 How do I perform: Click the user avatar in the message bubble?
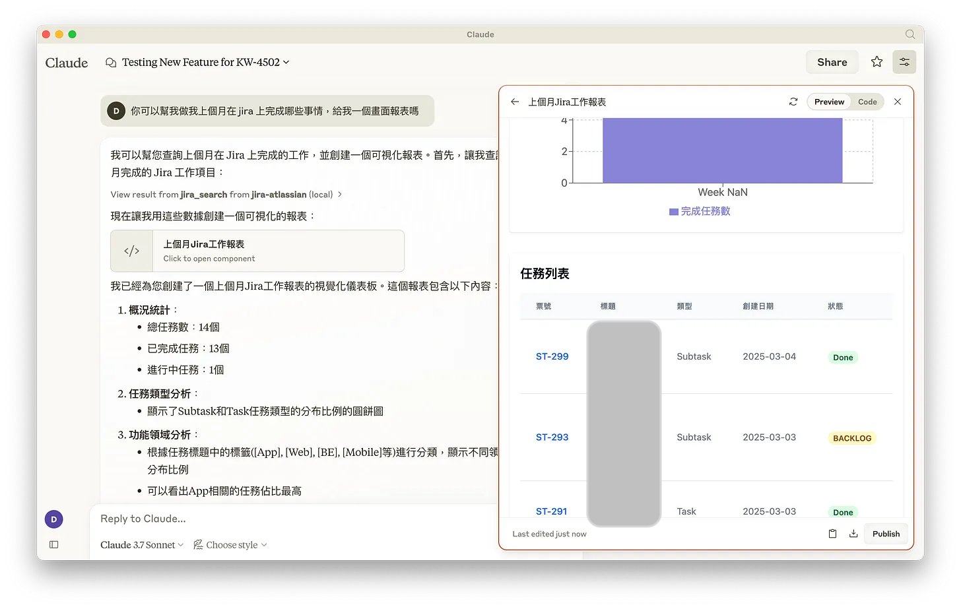(x=116, y=111)
